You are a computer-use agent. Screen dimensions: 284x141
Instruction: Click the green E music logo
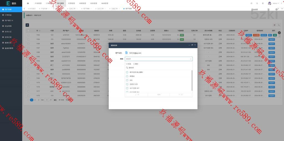click(x=8, y=3)
